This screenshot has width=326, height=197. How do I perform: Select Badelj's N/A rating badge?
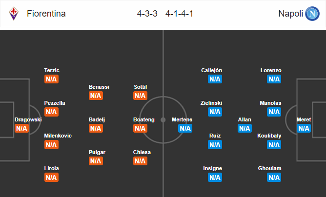tap(96, 128)
